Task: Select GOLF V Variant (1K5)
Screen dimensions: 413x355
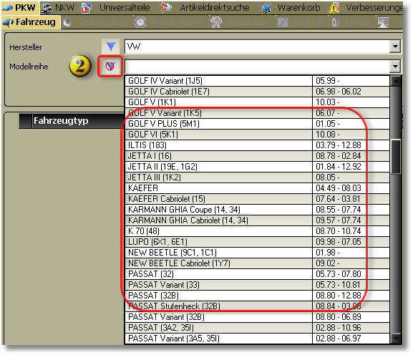Action: pos(257,113)
